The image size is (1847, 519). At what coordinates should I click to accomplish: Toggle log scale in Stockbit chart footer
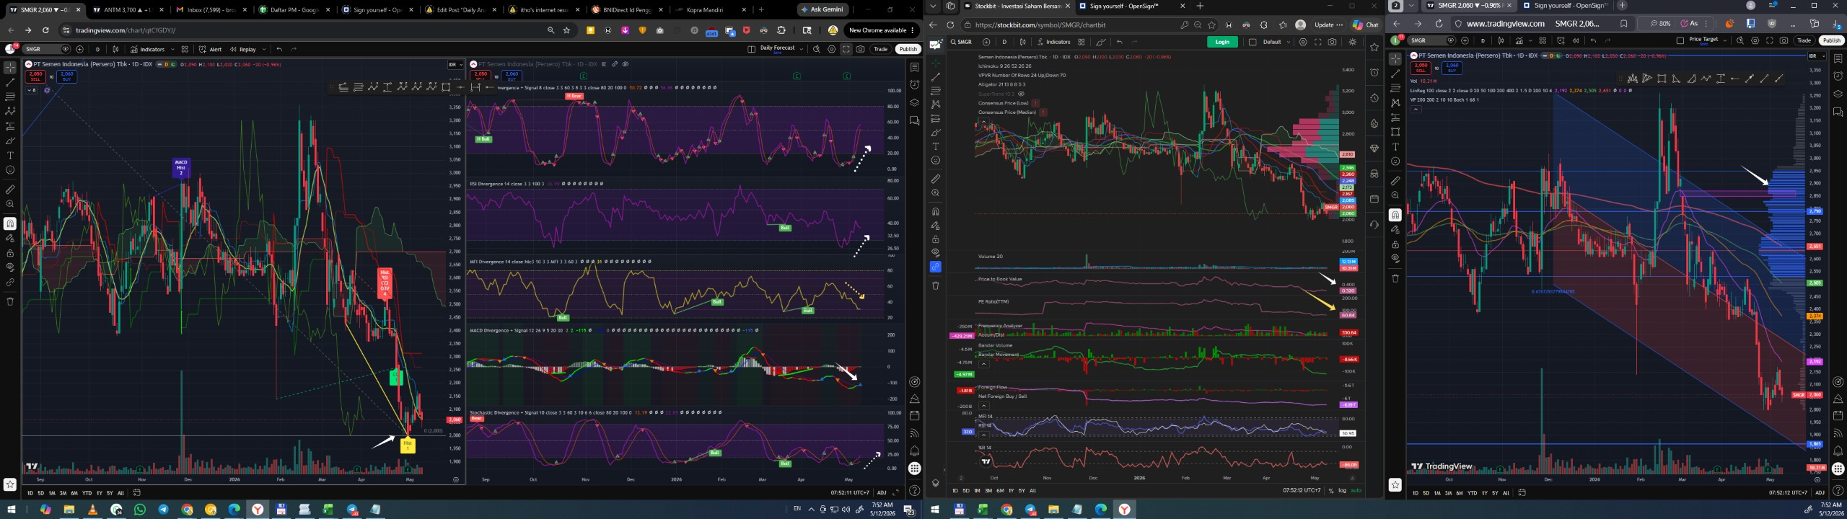pos(1342,490)
